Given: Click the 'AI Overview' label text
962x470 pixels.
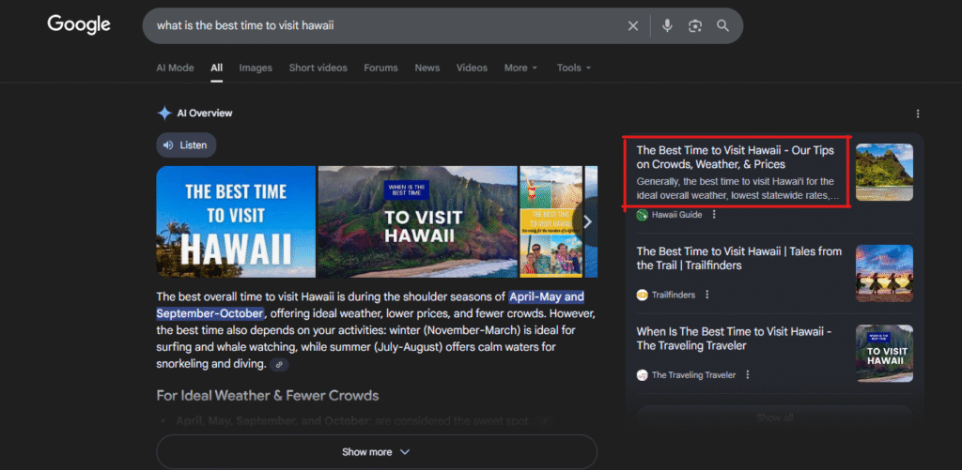Looking at the screenshot, I should tap(205, 114).
